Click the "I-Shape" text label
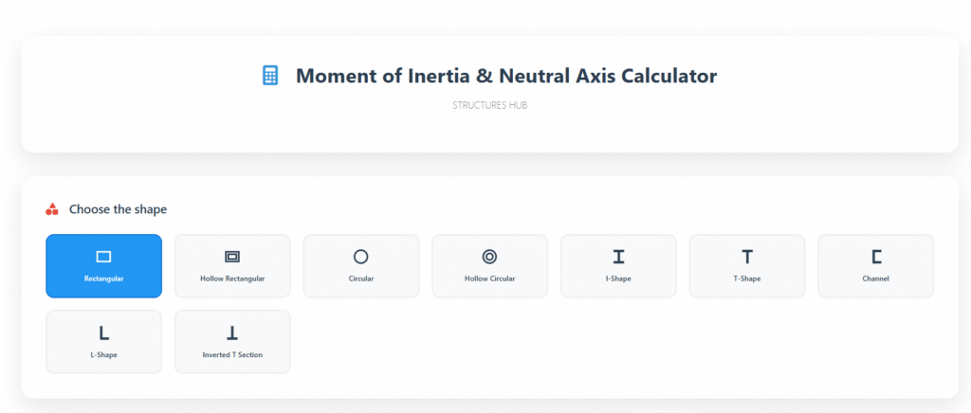The image size is (971, 413). point(618,278)
